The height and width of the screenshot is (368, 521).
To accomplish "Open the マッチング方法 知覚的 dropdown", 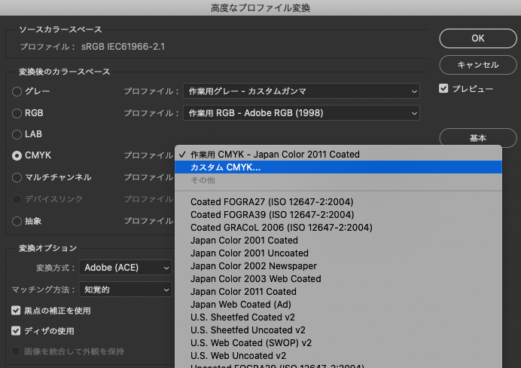I will [126, 290].
